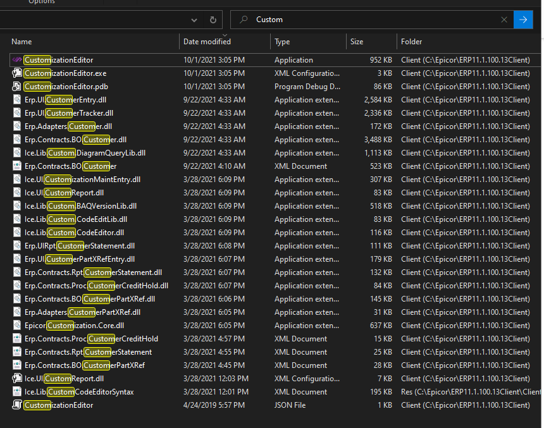Select the CustomizationEditor application file name
544x428 pixels.
59,60
